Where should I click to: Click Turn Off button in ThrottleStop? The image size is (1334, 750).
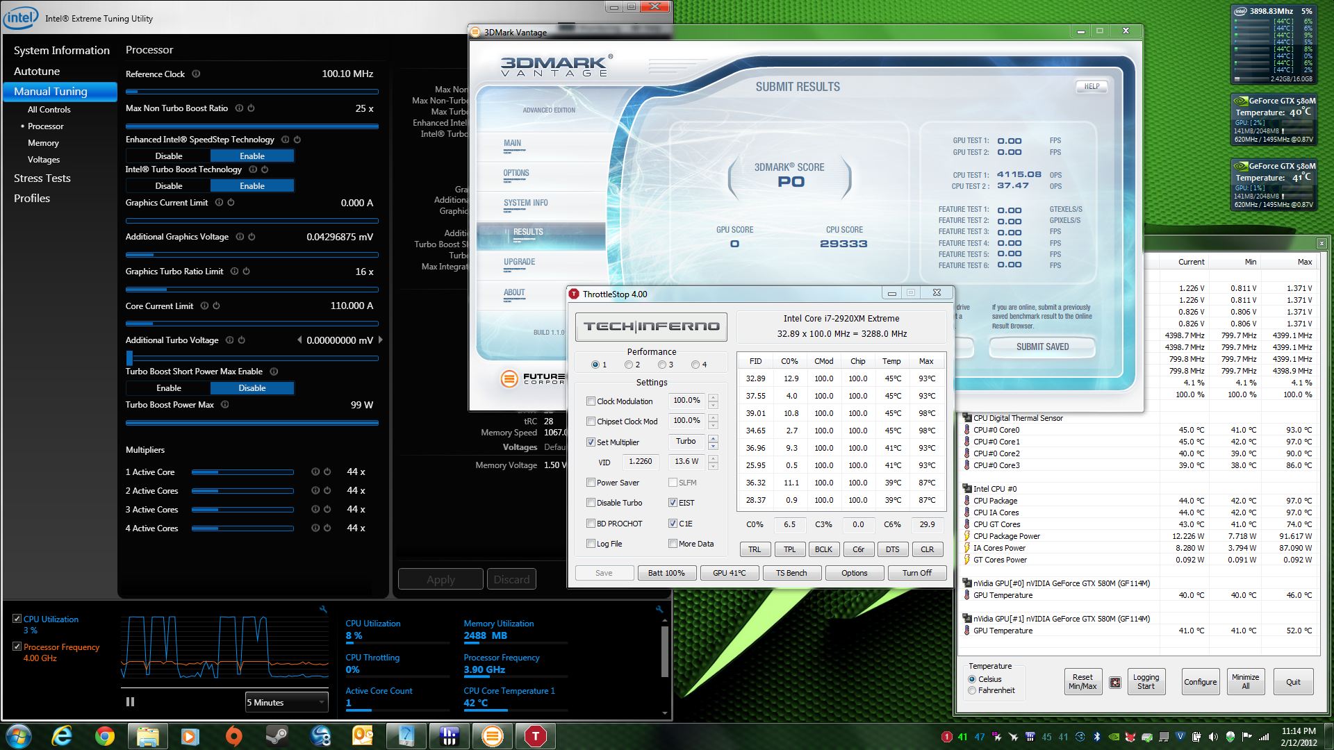(x=917, y=573)
